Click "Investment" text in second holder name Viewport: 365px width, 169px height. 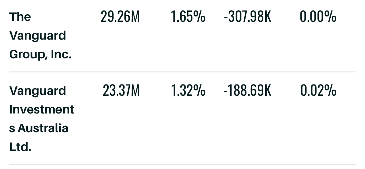[42, 109]
